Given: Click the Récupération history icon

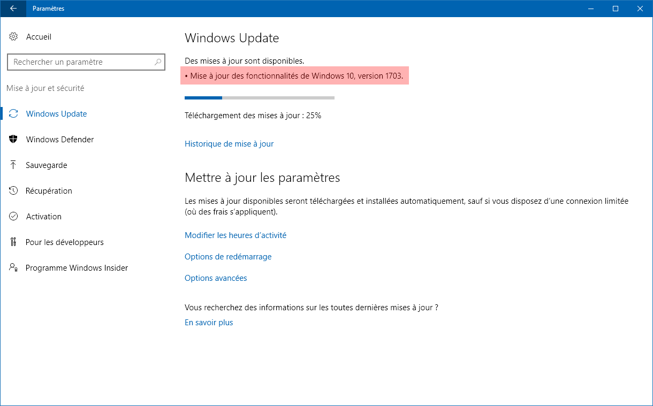Looking at the screenshot, I should 13,191.
